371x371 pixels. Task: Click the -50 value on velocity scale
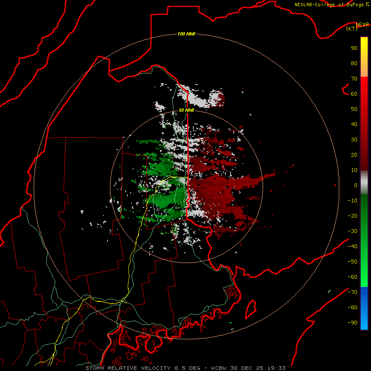pos(352,262)
